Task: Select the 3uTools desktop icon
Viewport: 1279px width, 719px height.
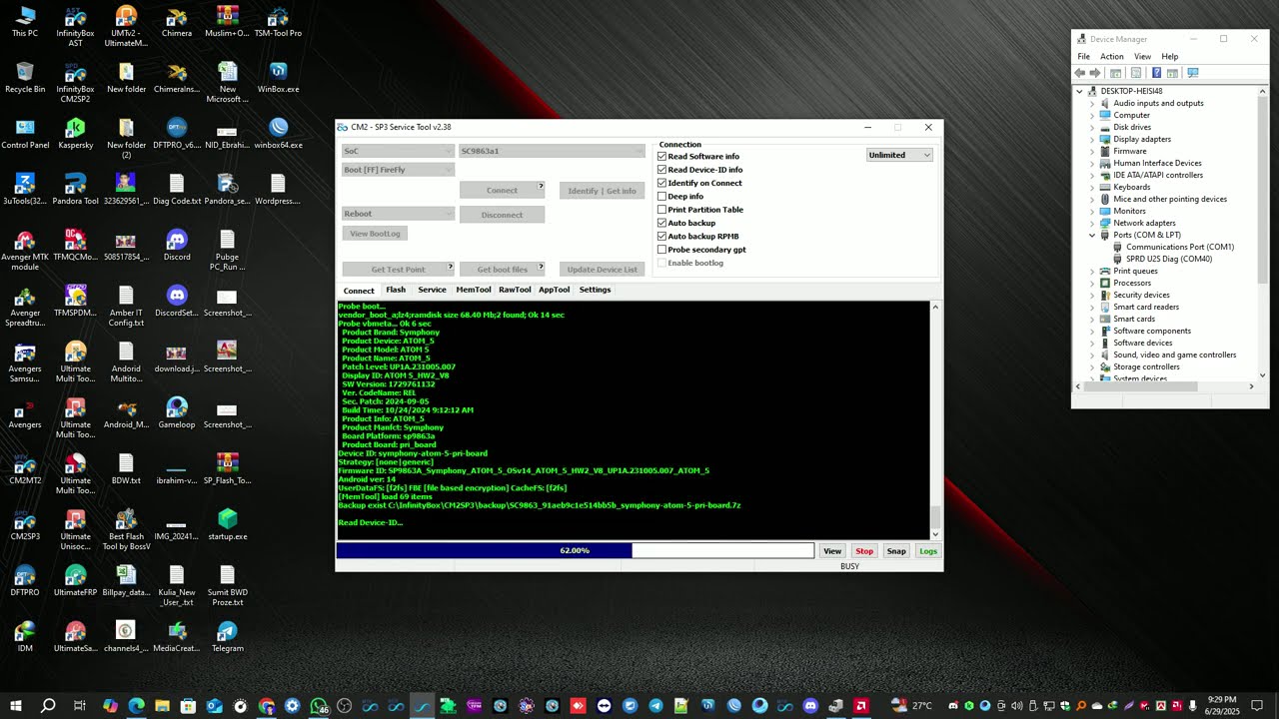Action: [x=25, y=190]
